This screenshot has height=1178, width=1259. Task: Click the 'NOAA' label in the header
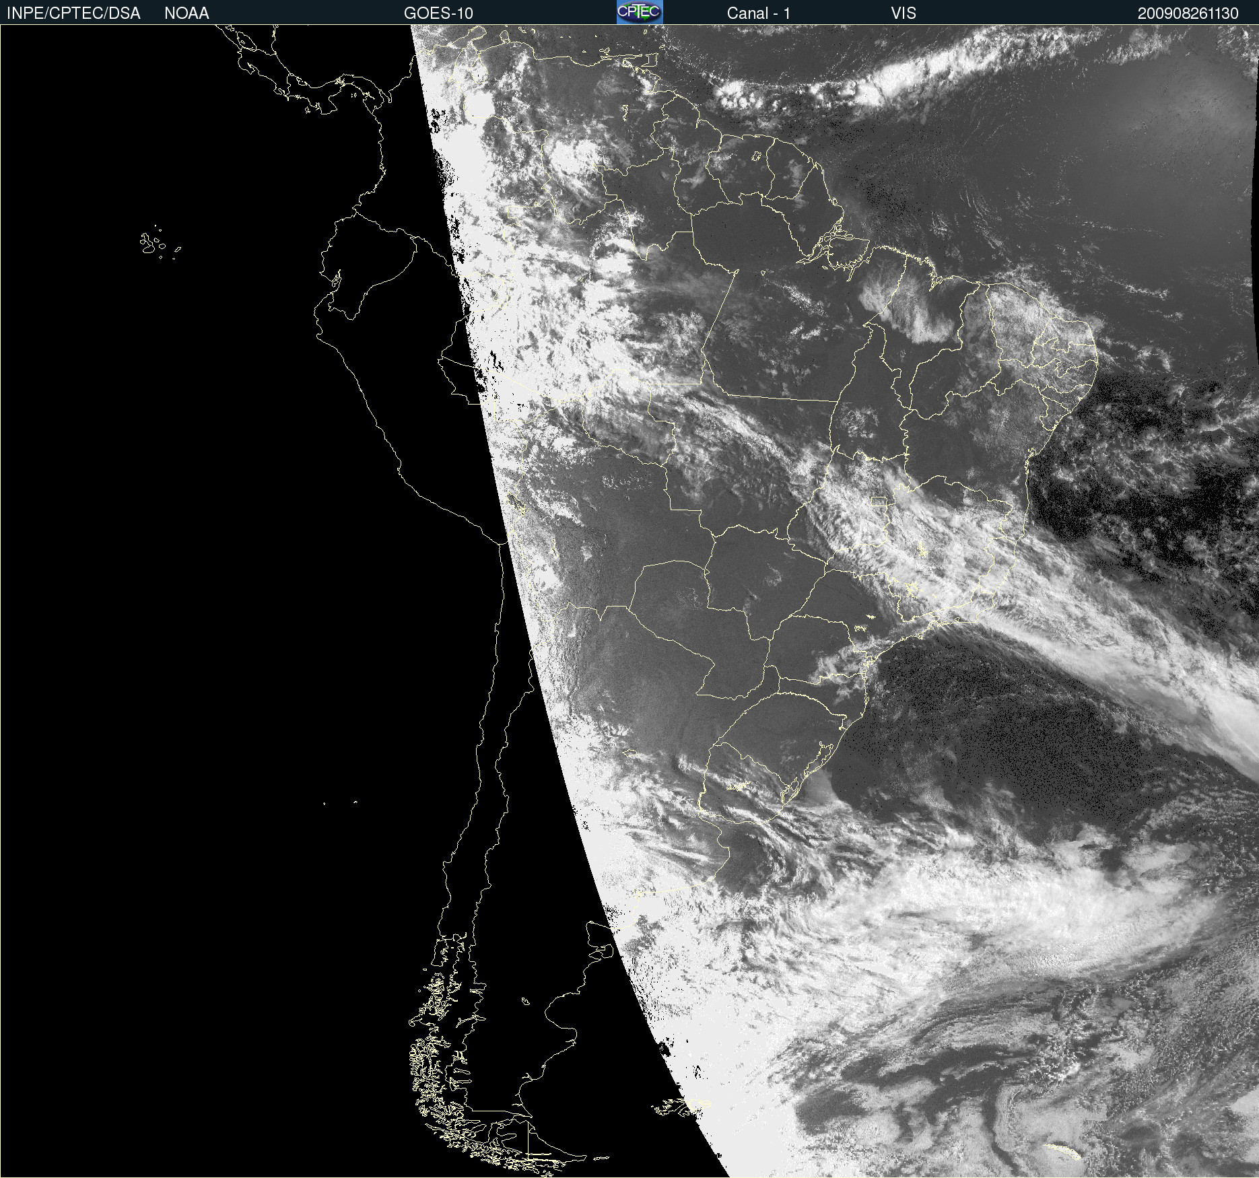click(x=186, y=13)
